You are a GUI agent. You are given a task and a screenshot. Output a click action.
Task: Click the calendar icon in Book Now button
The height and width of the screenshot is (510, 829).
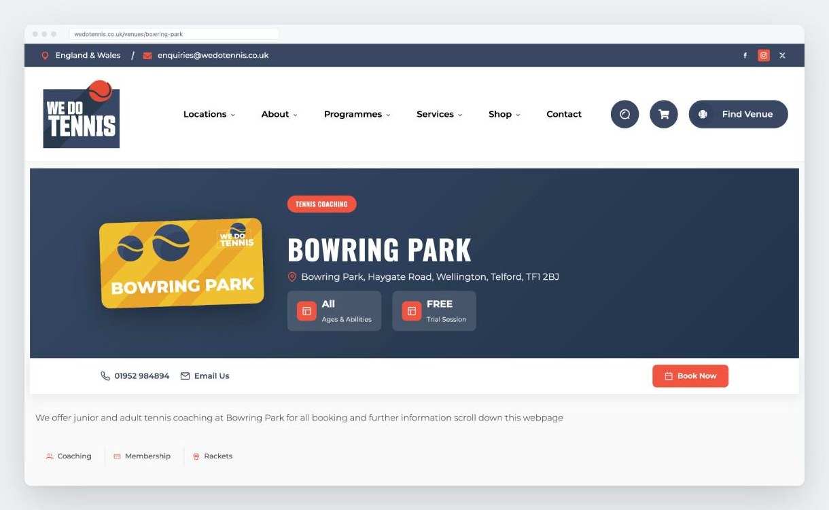click(669, 376)
